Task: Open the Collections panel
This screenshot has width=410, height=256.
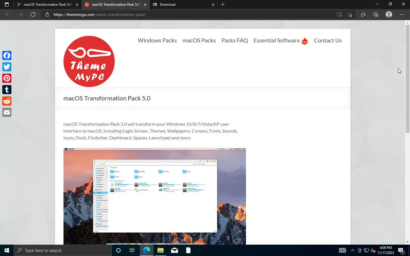Action: click(376, 15)
